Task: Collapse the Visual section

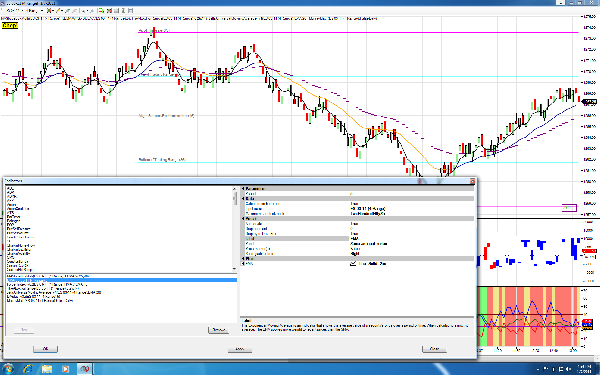Action: point(242,219)
